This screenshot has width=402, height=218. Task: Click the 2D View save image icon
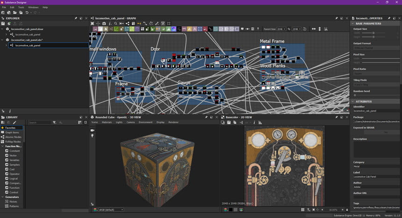click(229, 123)
